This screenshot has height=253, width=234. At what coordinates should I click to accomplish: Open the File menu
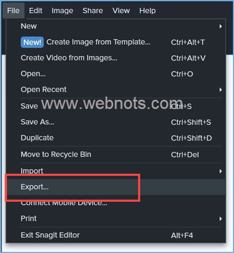[13, 11]
